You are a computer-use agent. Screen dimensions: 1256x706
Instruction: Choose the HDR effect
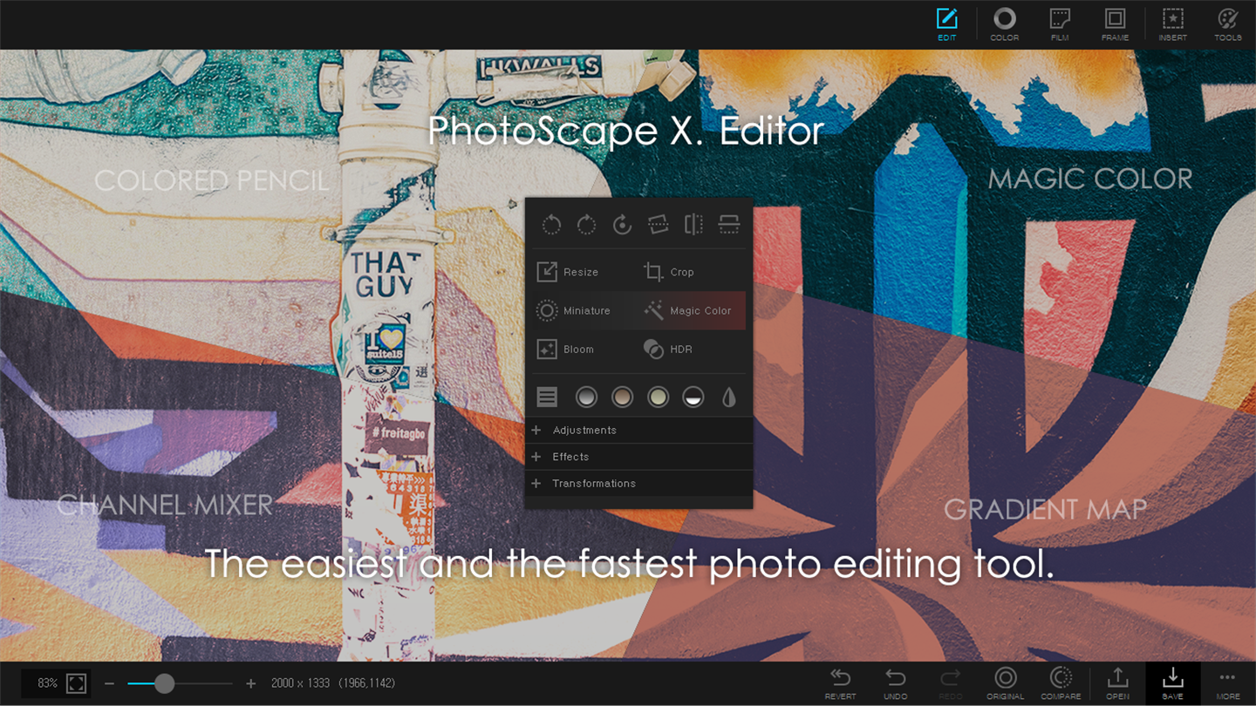668,349
